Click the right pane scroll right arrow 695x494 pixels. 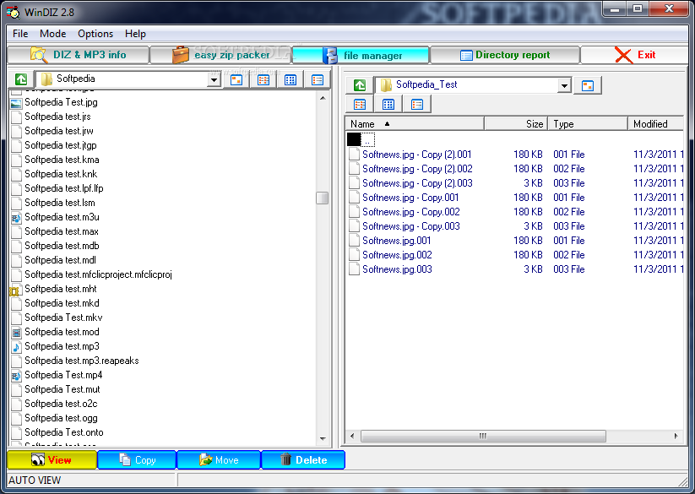(x=676, y=436)
